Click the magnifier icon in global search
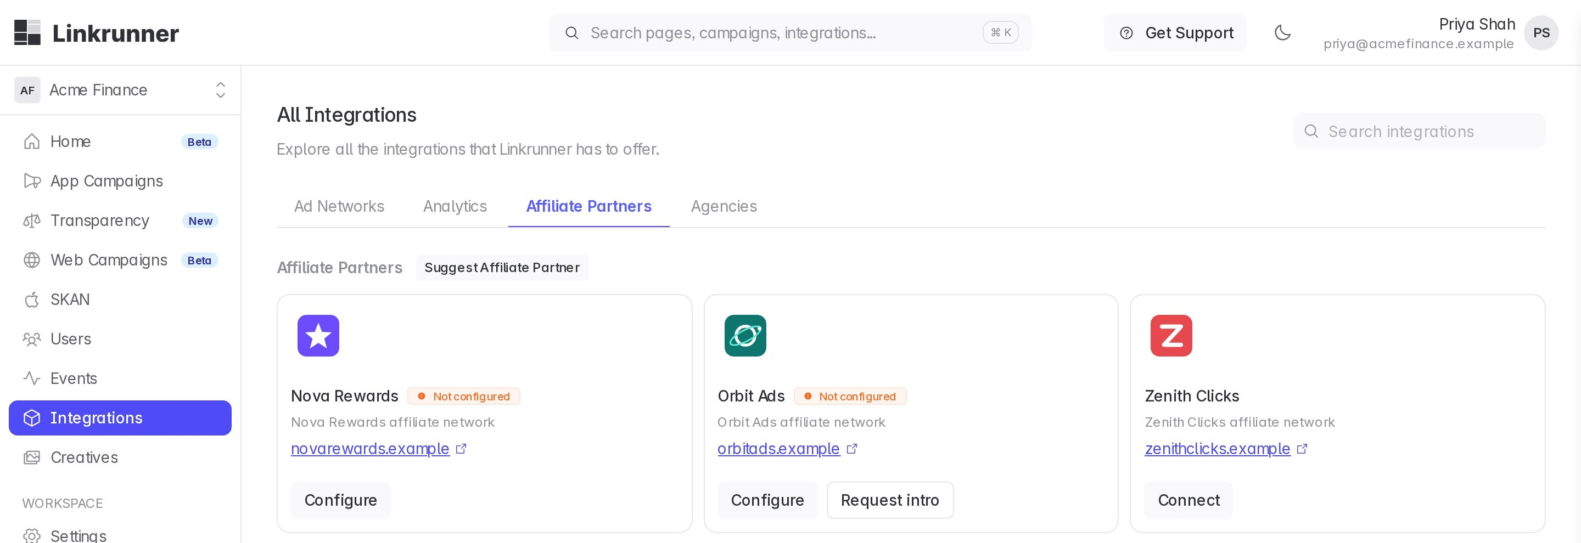The image size is (1581, 543). (571, 33)
